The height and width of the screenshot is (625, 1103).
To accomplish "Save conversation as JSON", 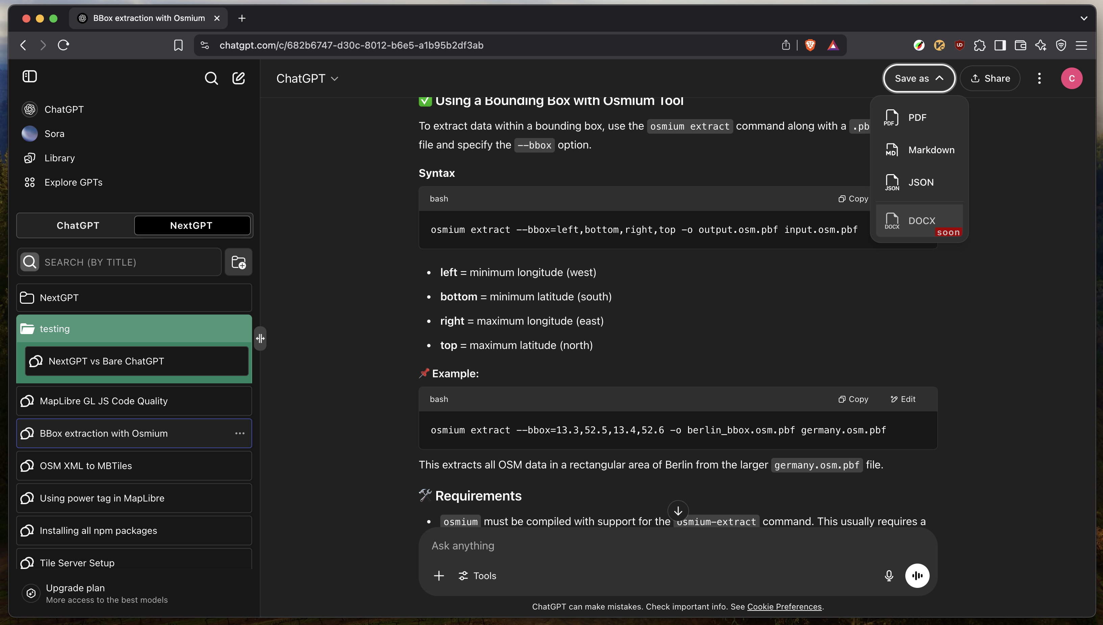I will click(x=919, y=182).
